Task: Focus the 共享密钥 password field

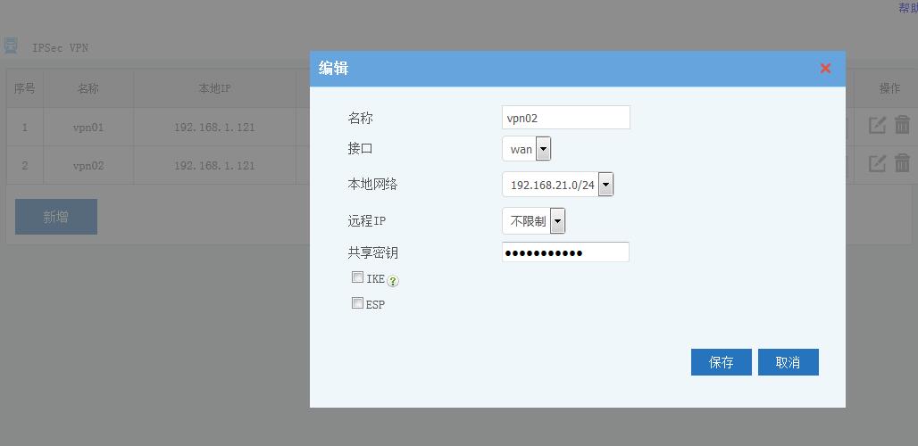Action: [x=565, y=252]
